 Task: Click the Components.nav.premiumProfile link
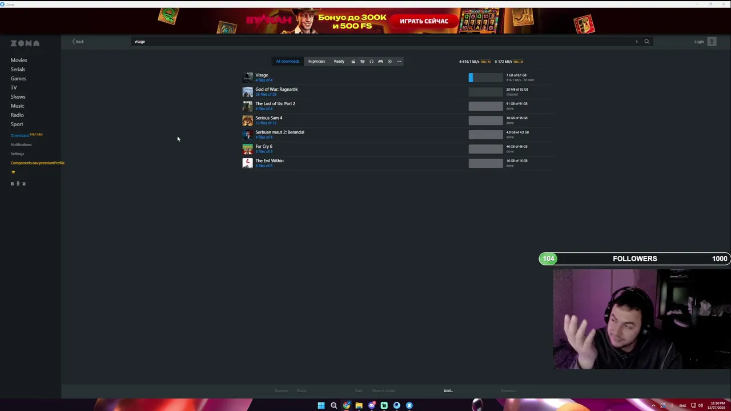[x=37, y=163]
